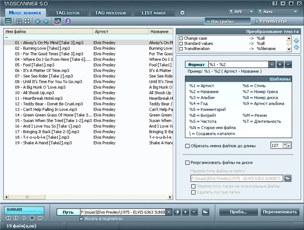Click the plus button next to Формат field
Viewport: 304px width, 230px height.
(280, 64)
